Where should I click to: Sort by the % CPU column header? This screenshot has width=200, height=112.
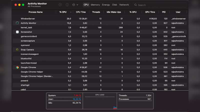(x=63, y=12)
